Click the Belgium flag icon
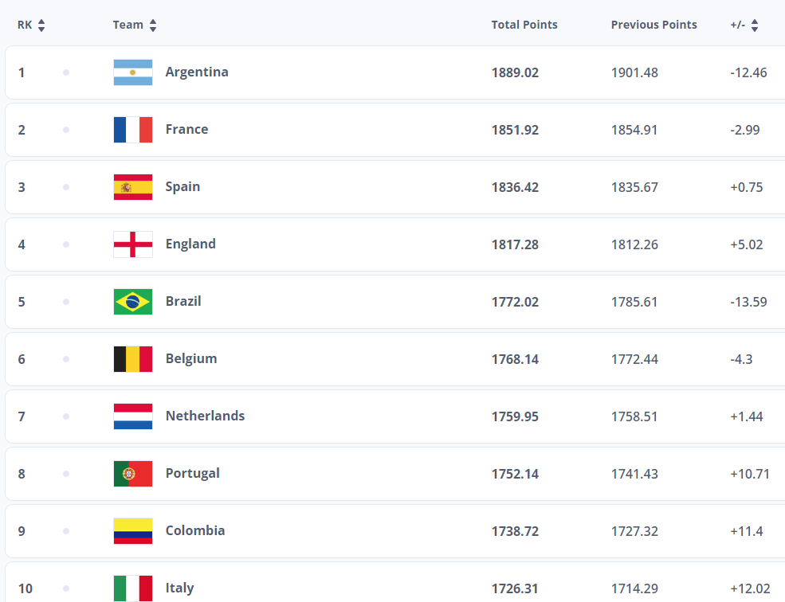Viewport: 785px width, 602px height. [133, 359]
